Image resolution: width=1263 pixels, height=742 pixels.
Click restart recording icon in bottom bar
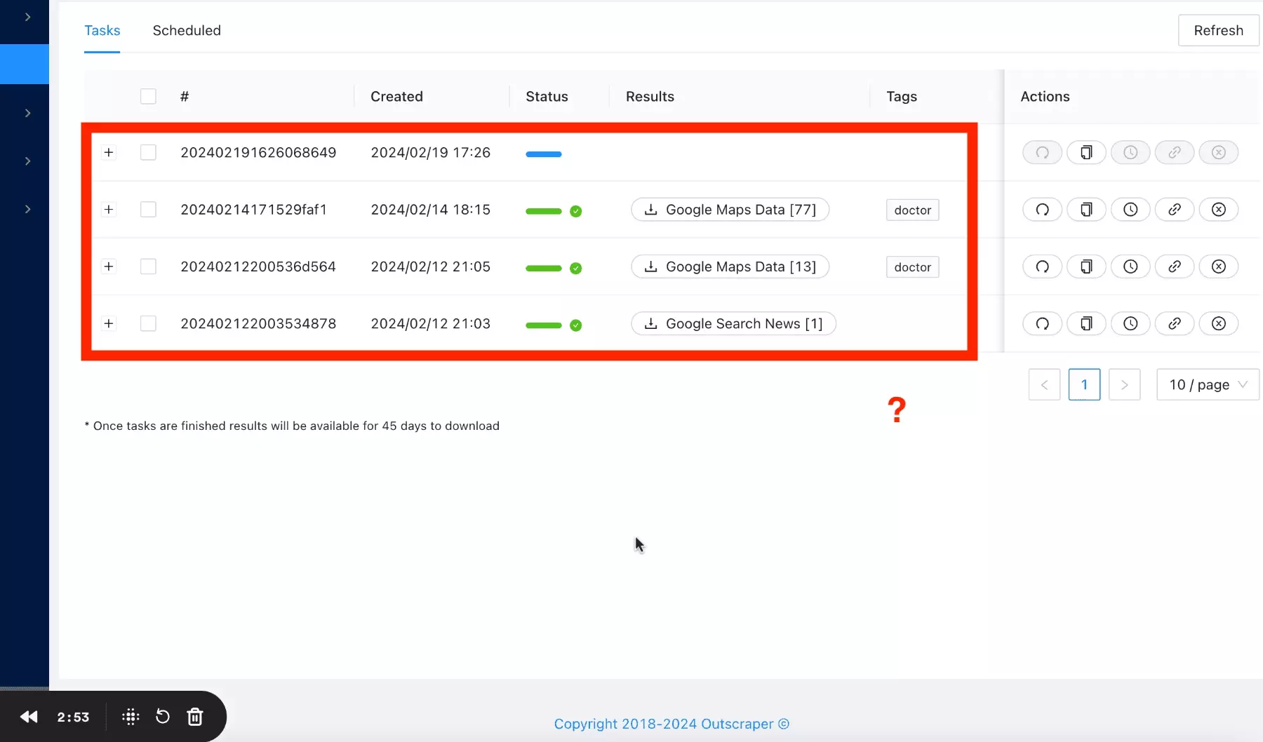[162, 717]
